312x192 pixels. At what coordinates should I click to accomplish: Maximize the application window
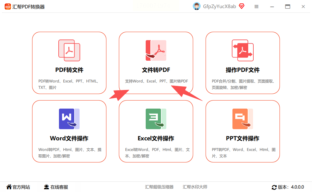coord(288,7)
